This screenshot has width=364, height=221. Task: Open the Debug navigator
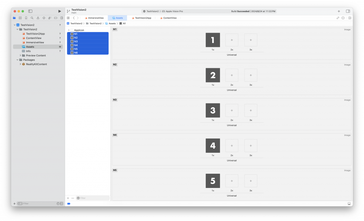[50, 18]
